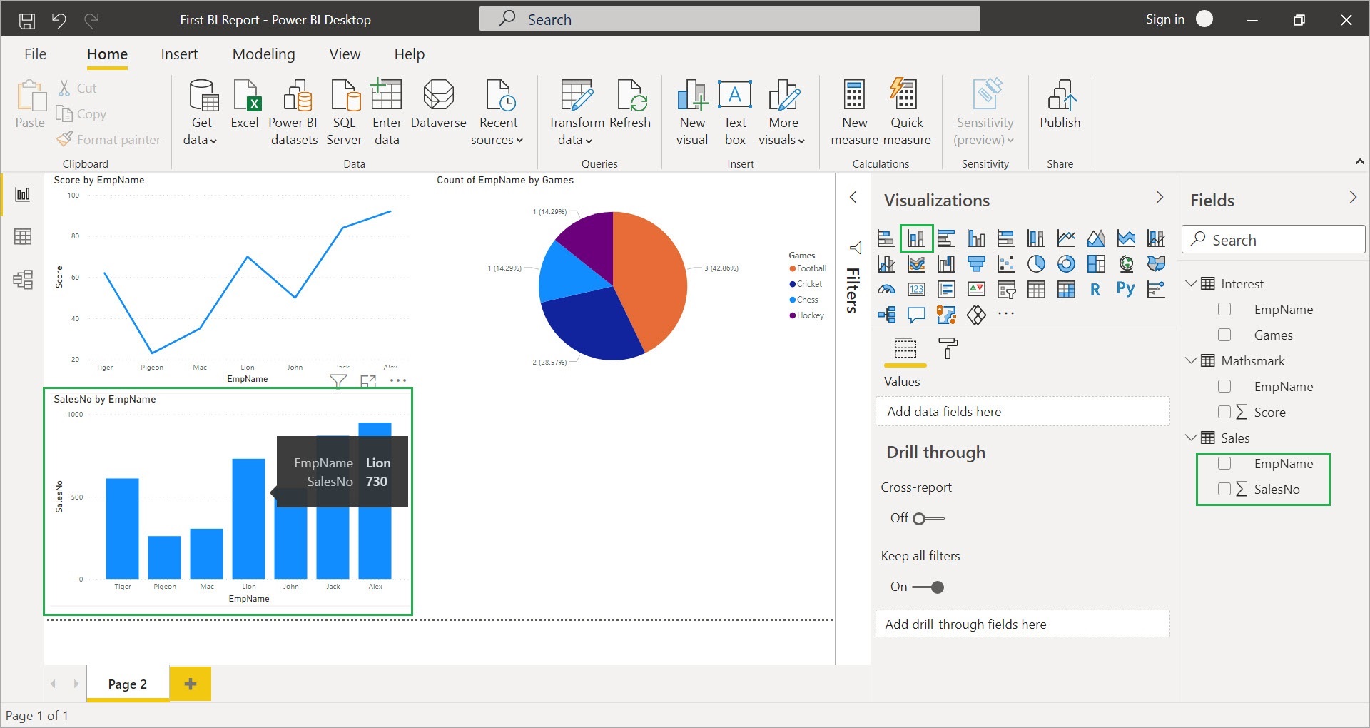1370x728 pixels.
Task: Click the Search box in Fields pane
Action: coord(1273,240)
